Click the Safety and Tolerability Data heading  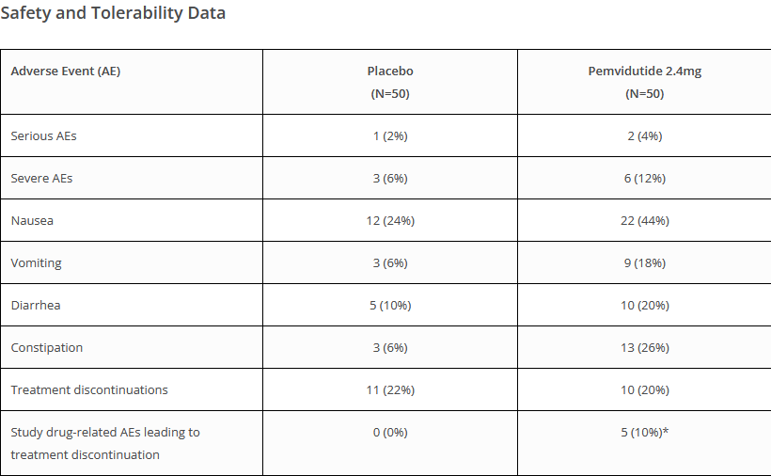pos(113,13)
